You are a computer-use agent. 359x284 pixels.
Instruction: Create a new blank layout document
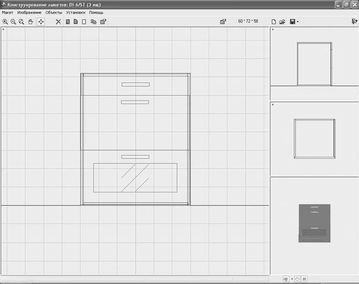coord(273,22)
